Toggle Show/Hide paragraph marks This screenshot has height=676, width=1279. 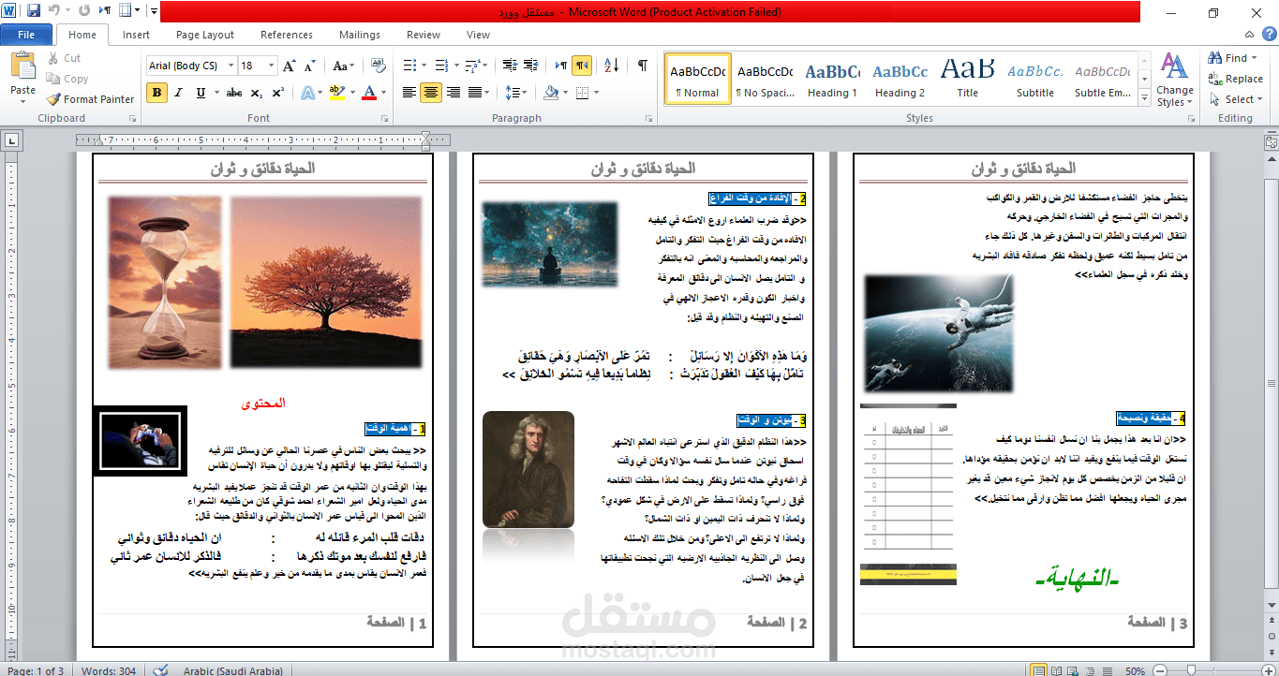point(642,66)
